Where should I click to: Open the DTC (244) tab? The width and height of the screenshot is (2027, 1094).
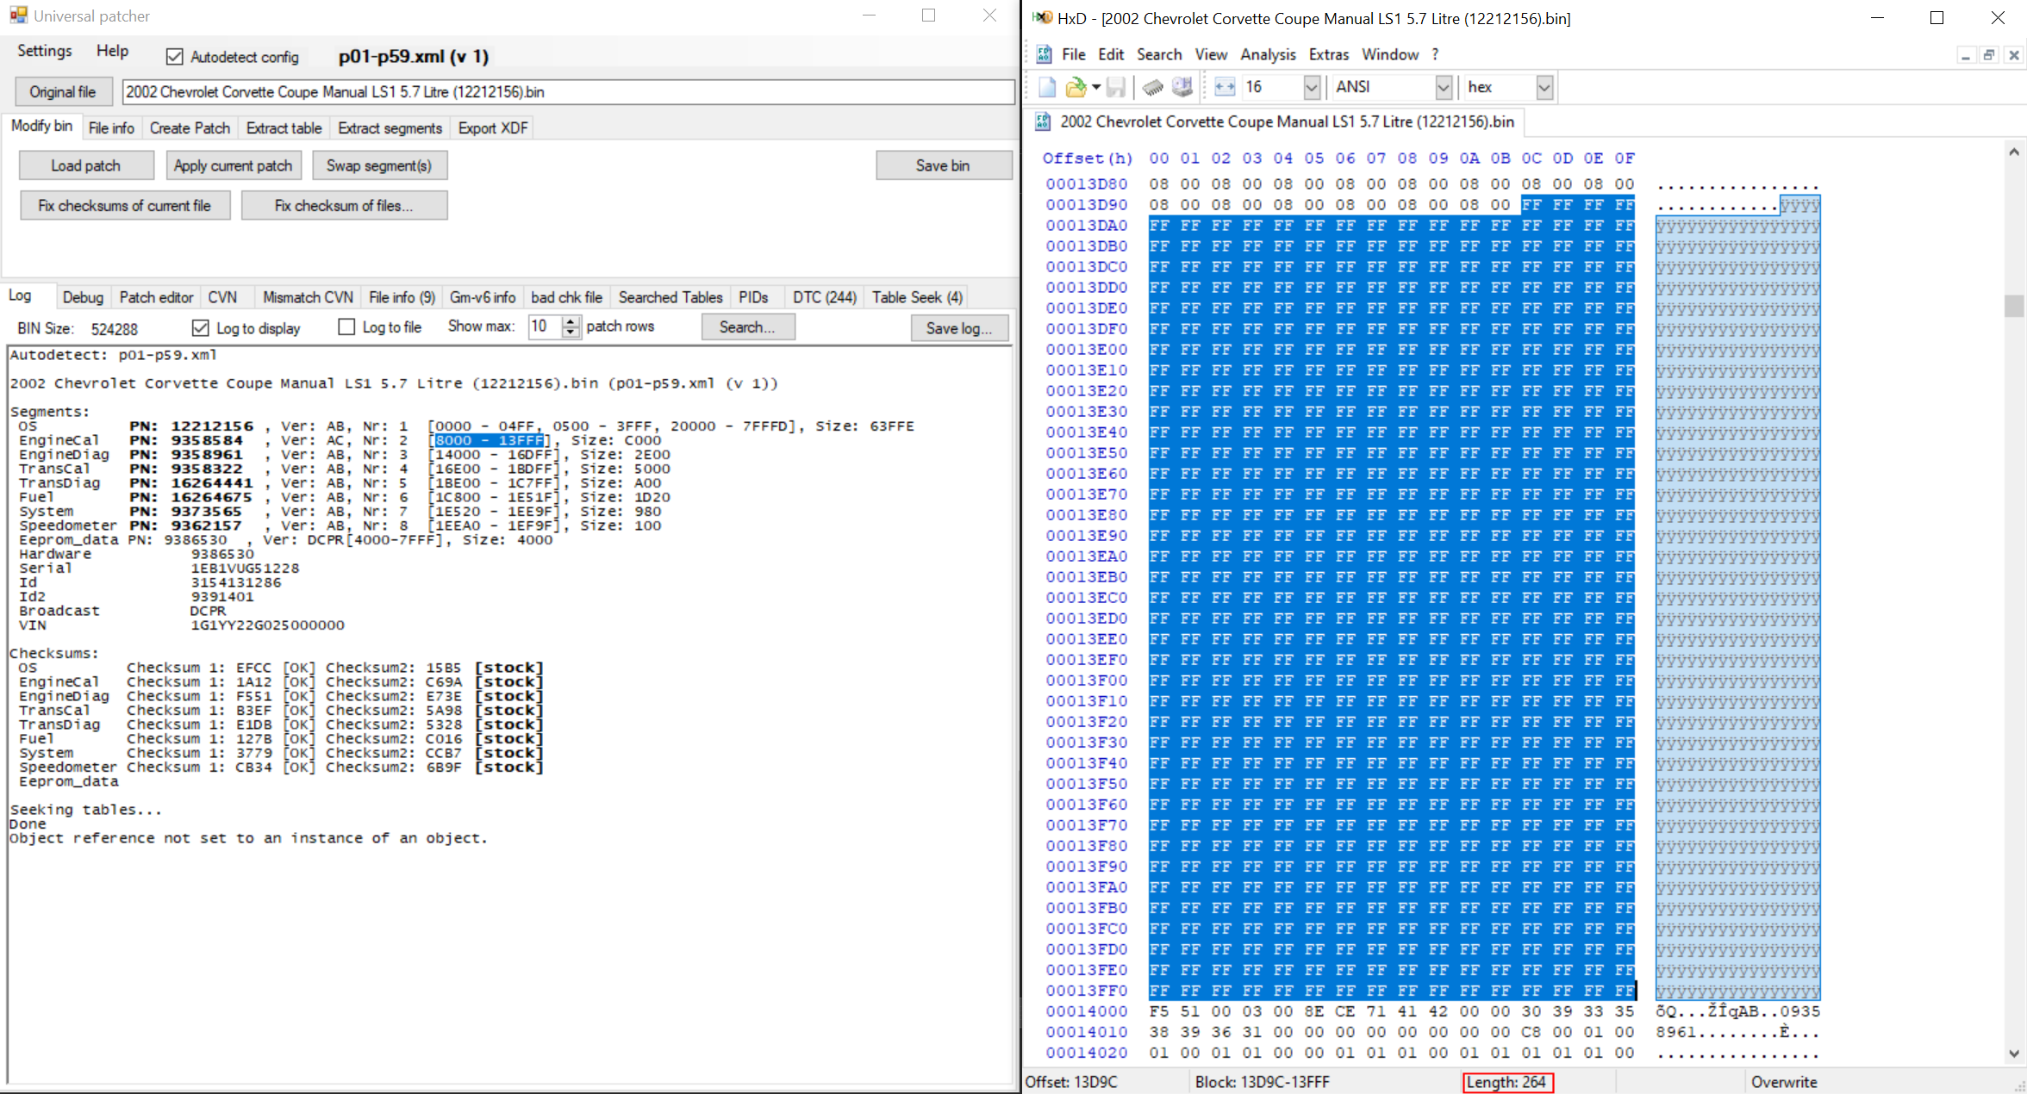(x=824, y=297)
